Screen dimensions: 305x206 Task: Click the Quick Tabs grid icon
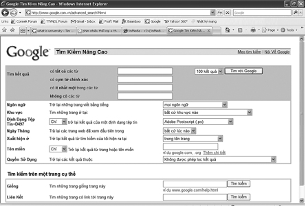click(23, 30)
